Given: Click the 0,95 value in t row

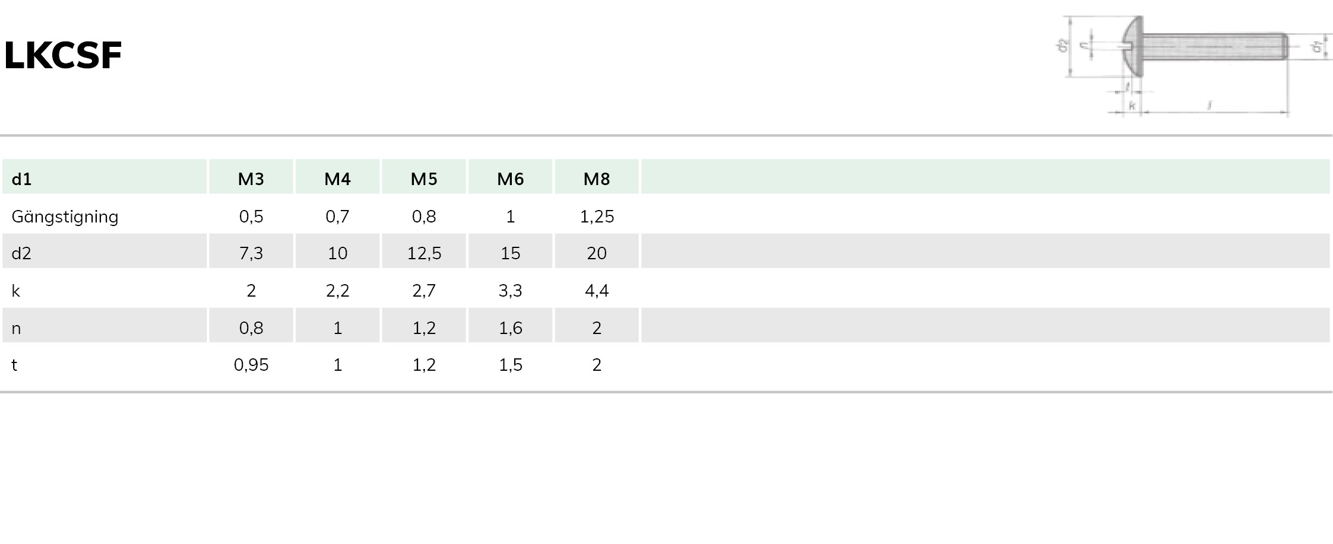Looking at the screenshot, I should 251,365.
